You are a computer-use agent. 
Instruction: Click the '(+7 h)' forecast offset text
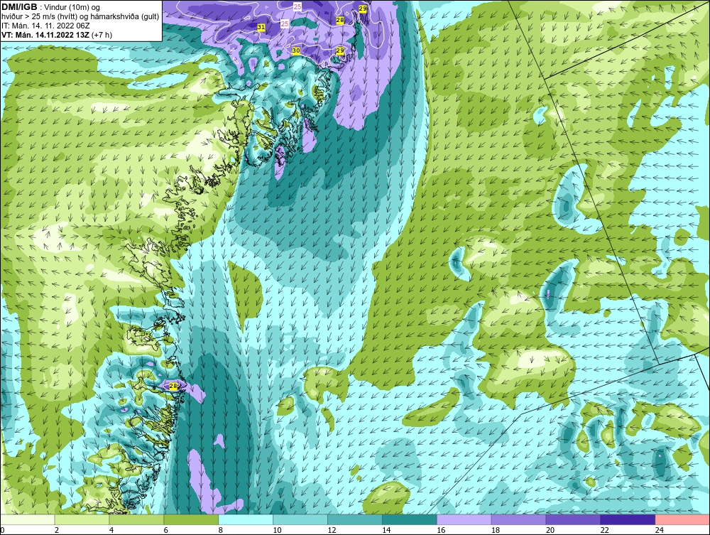coord(102,35)
